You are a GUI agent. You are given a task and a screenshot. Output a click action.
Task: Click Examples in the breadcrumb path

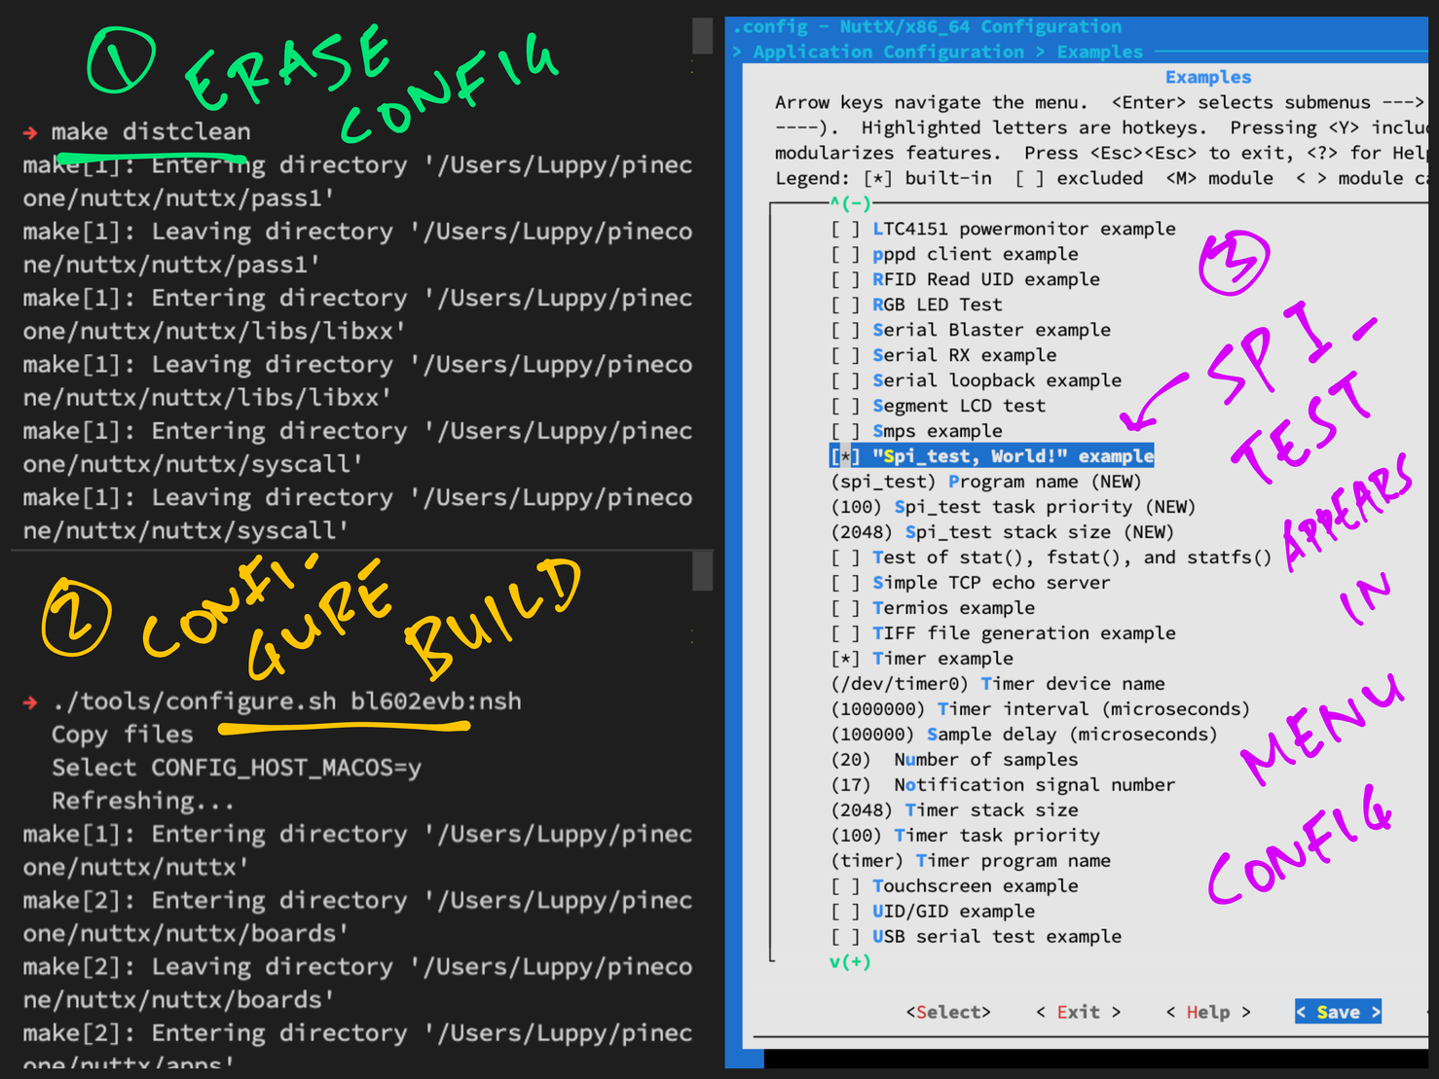pos(1099,52)
